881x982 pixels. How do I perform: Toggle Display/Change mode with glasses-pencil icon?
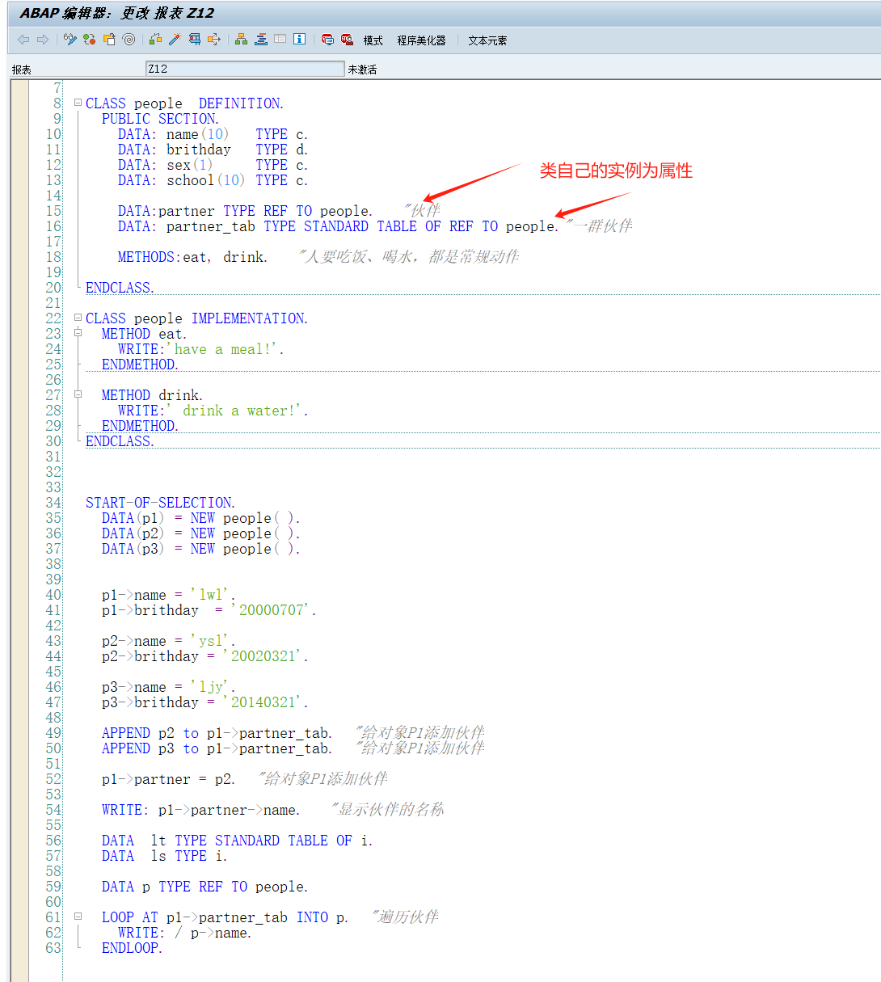pos(70,39)
